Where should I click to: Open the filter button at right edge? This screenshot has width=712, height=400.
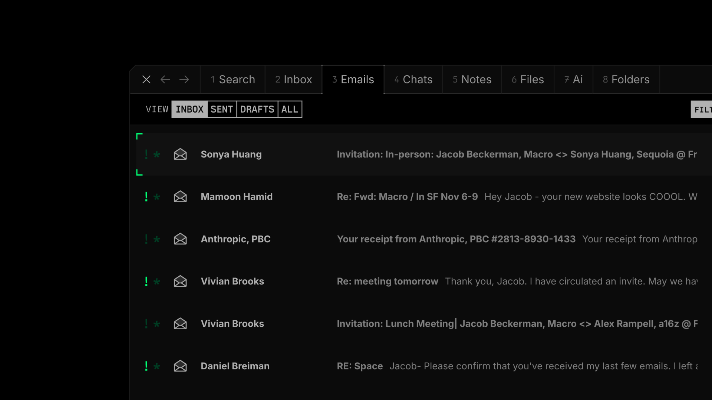[702, 110]
